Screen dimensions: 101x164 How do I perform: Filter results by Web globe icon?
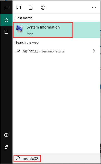coord(43,8)
